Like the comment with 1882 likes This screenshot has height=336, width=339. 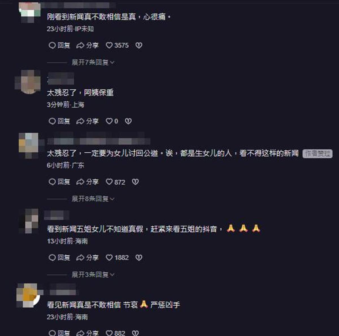(117, 258)
